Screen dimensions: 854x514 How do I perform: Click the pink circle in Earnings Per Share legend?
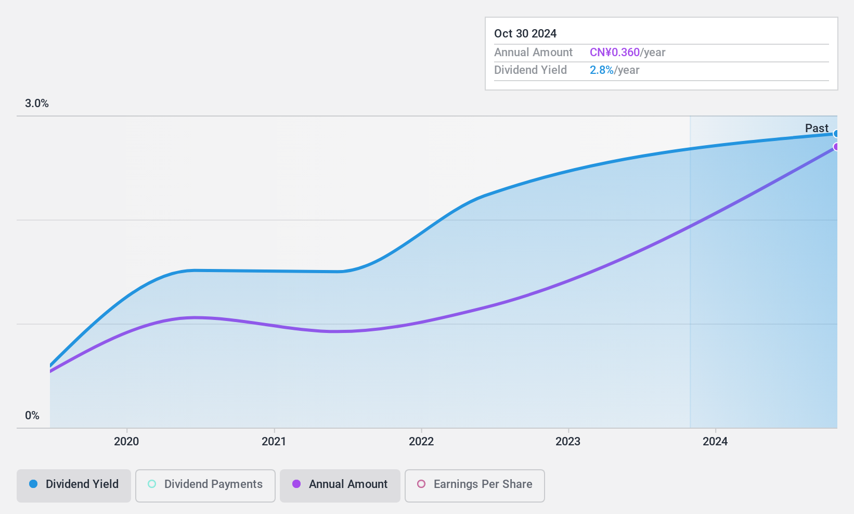click(421, 484)
